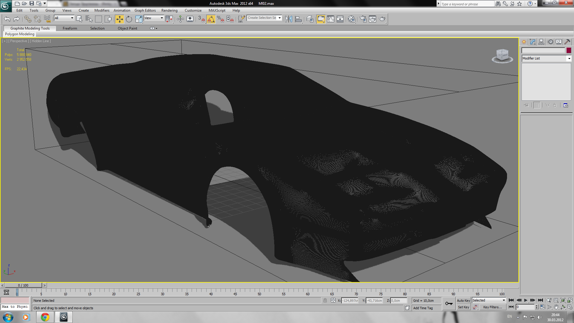Image resolution: width=574 pixels, height=323 pixels.
Task: Open the Material Editor
Action: (x=352, y=19)
